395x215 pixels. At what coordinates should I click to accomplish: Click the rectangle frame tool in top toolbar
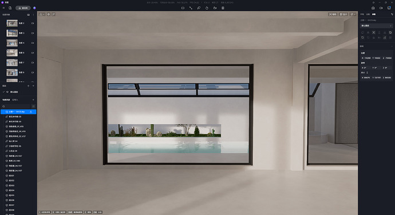coord(183,8)
